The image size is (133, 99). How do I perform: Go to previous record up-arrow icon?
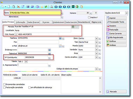[x=60, y=7]
